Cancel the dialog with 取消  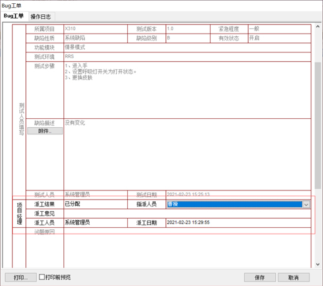[293, 278]
